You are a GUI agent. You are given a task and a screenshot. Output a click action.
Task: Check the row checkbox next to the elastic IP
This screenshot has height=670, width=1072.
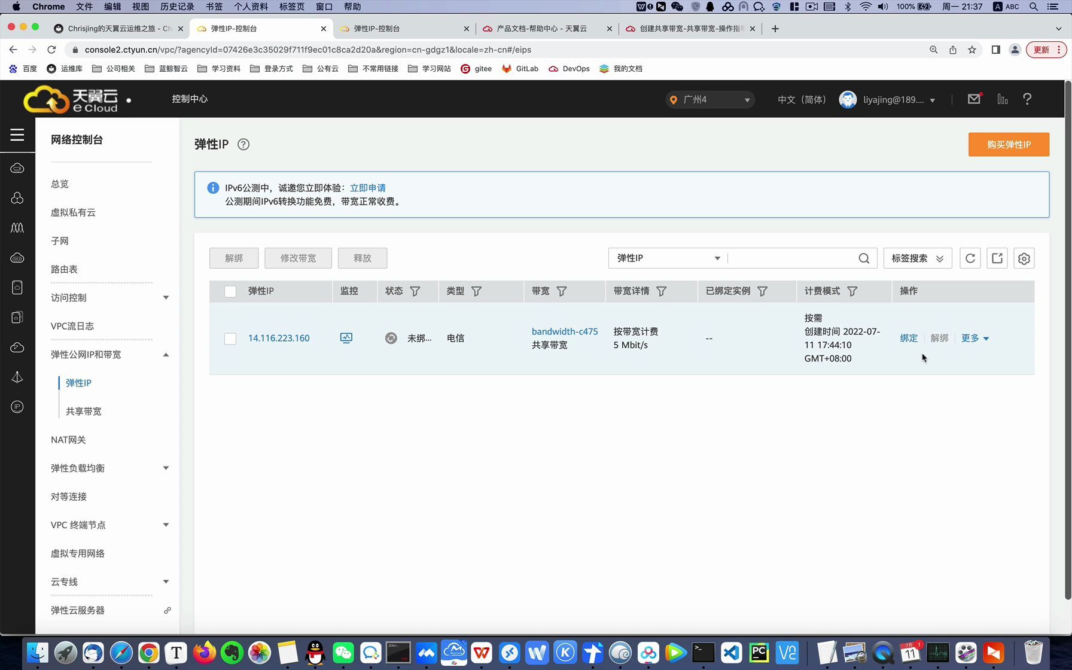click(230, 338)
